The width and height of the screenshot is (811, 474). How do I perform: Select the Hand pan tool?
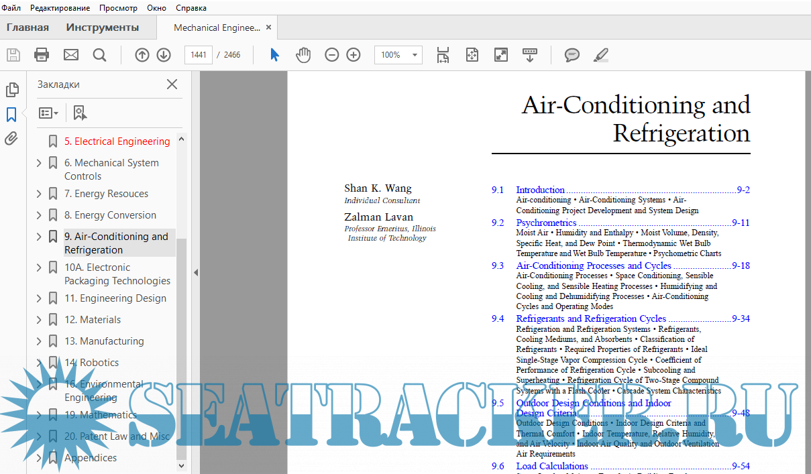pyautogui.click(x=303, y=55)
